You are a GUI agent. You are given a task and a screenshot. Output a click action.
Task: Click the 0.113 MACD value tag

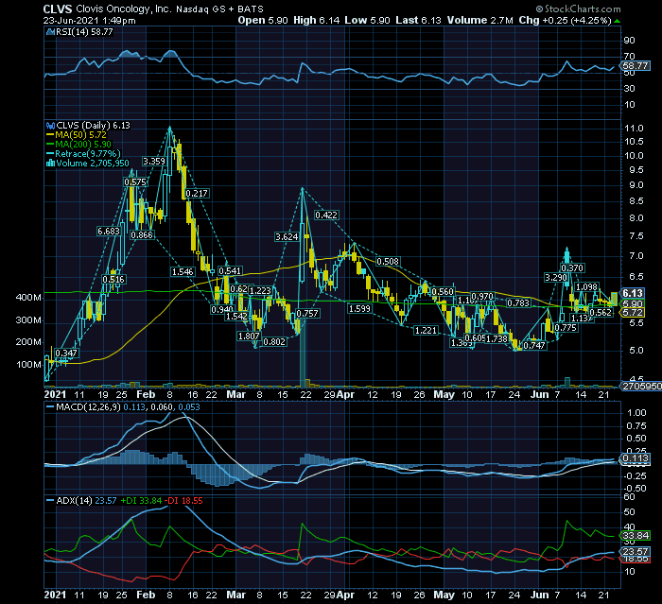pyautogui.click(x=635, y=458)
